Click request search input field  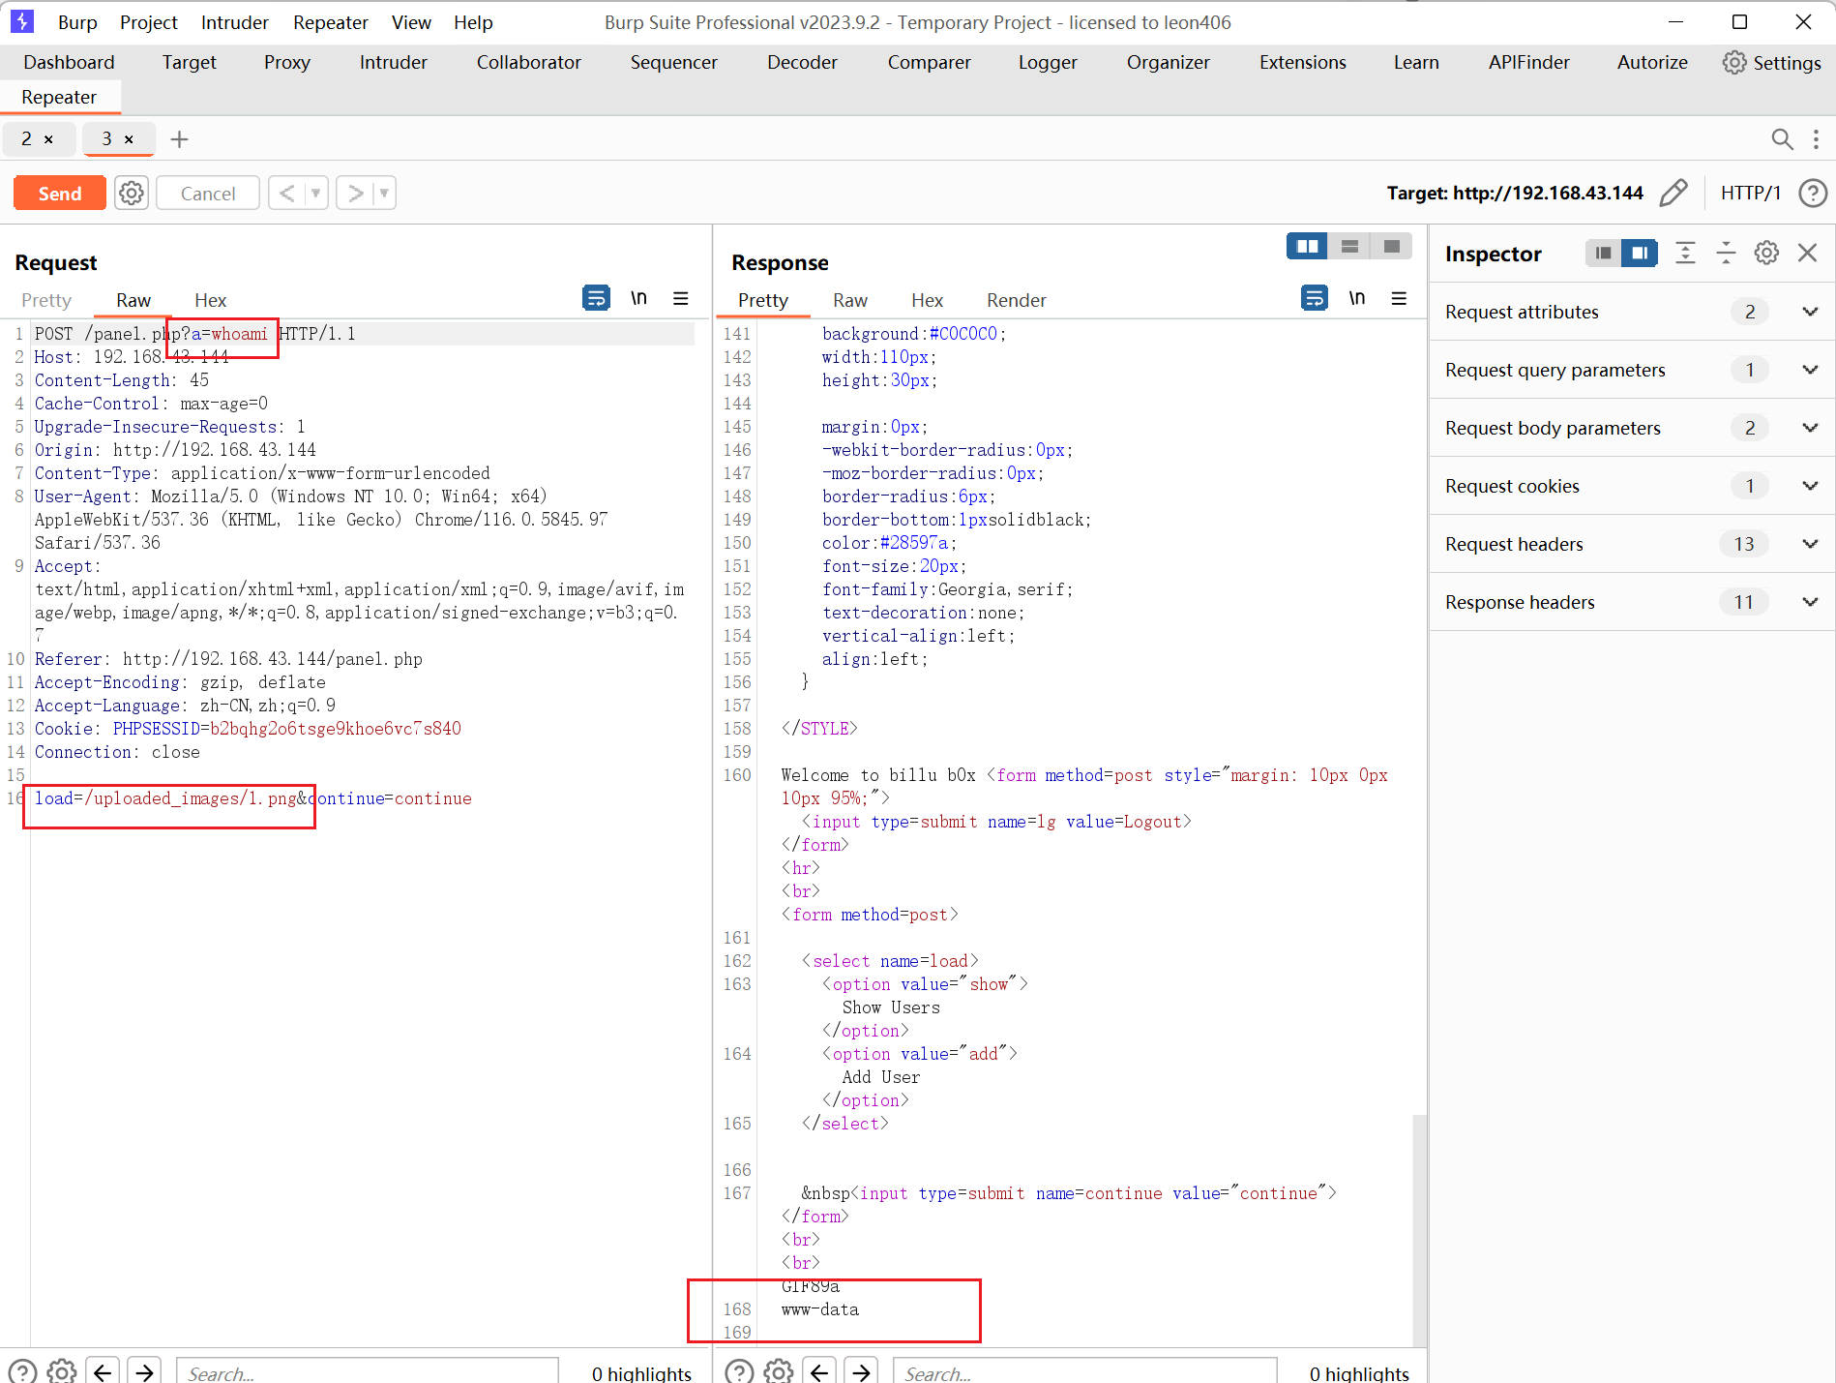pos(368,1372)
